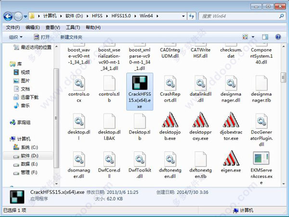Image resolution: width=289 pixels, height=217 pixels.
Task: Click the blue Help question mark icon
Action: (x=278, y=37)
